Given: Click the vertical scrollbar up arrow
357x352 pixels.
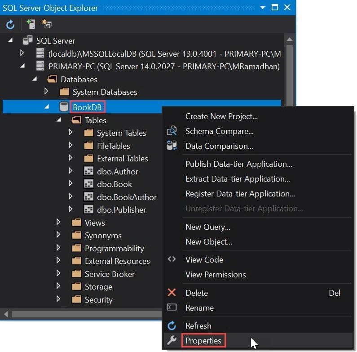Looking at the screenshot, I should (289, 39).
